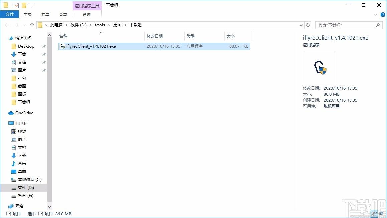This screenshot has width=387, height=218.
Task: Click the iflyrecClient exe file icon in list
Action: 63,46
